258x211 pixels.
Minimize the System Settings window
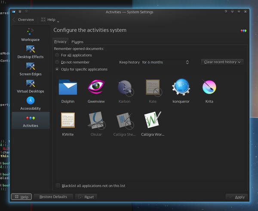[232, 12]
